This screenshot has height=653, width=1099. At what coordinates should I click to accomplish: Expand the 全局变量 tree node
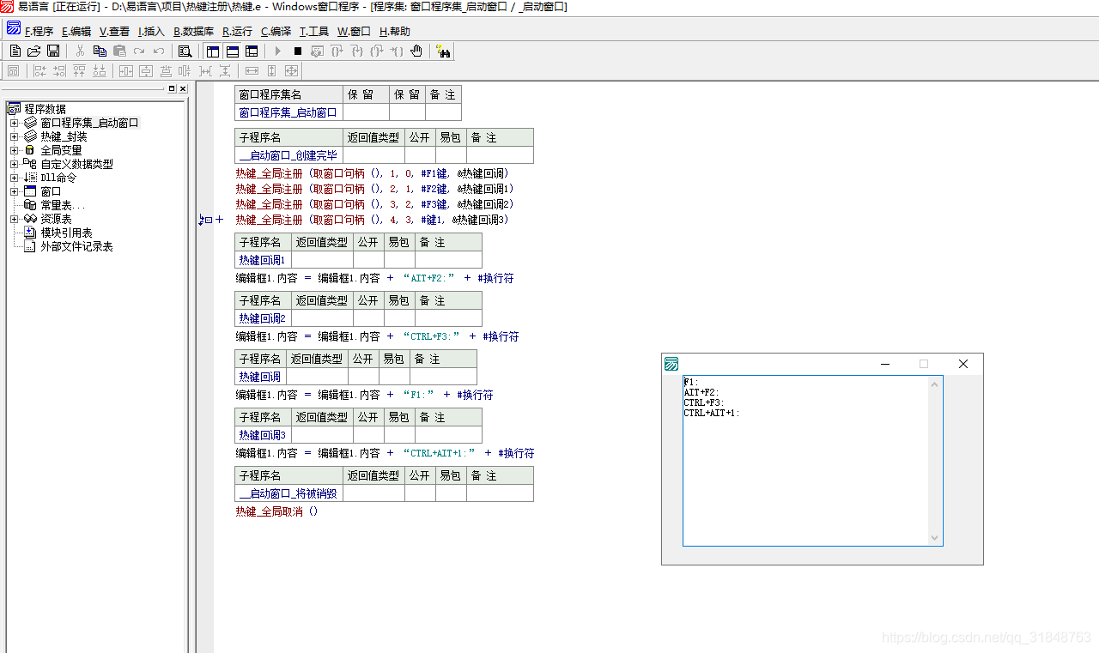click(14, 150)
